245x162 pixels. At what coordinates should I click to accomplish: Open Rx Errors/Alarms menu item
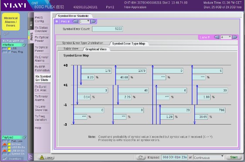42,59
